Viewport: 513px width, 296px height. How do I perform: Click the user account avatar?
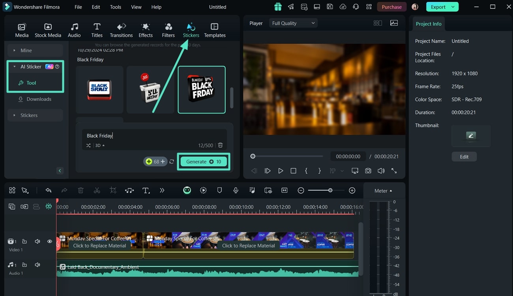click(415, 7)
